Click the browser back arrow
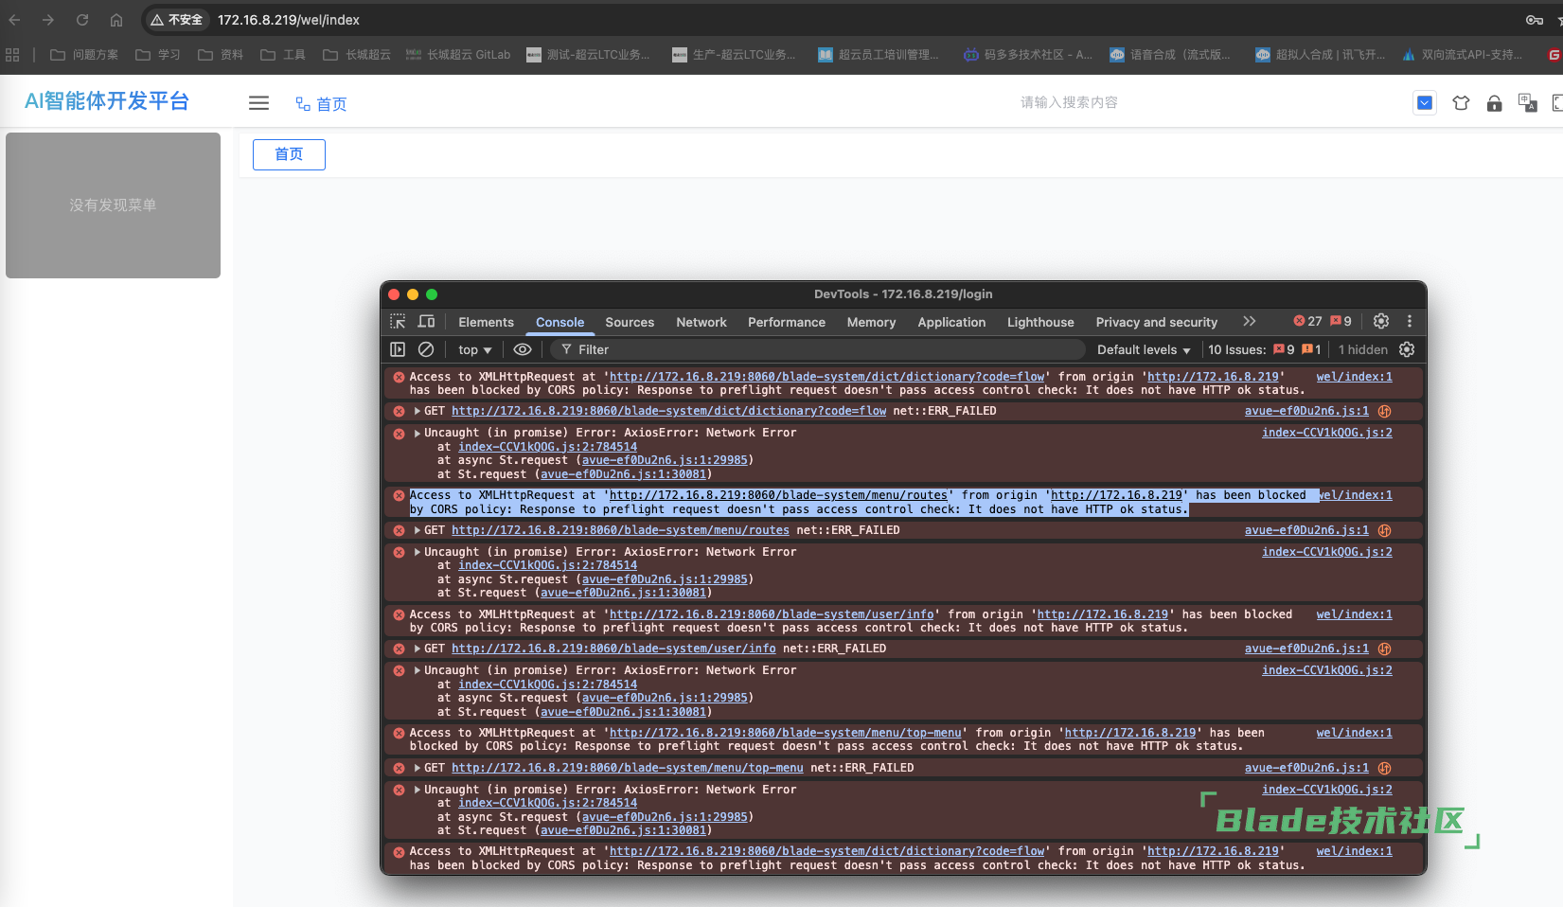Image resolution: width=1563 pixels, height=907 pixels. (x=15, y=20)
